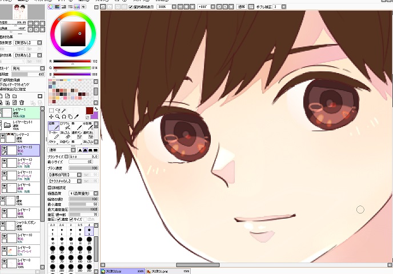Collapse the 詳細設定 section

pos(49,188)
